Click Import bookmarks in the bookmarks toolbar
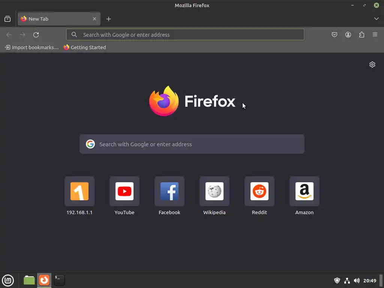 click(32, 47)
